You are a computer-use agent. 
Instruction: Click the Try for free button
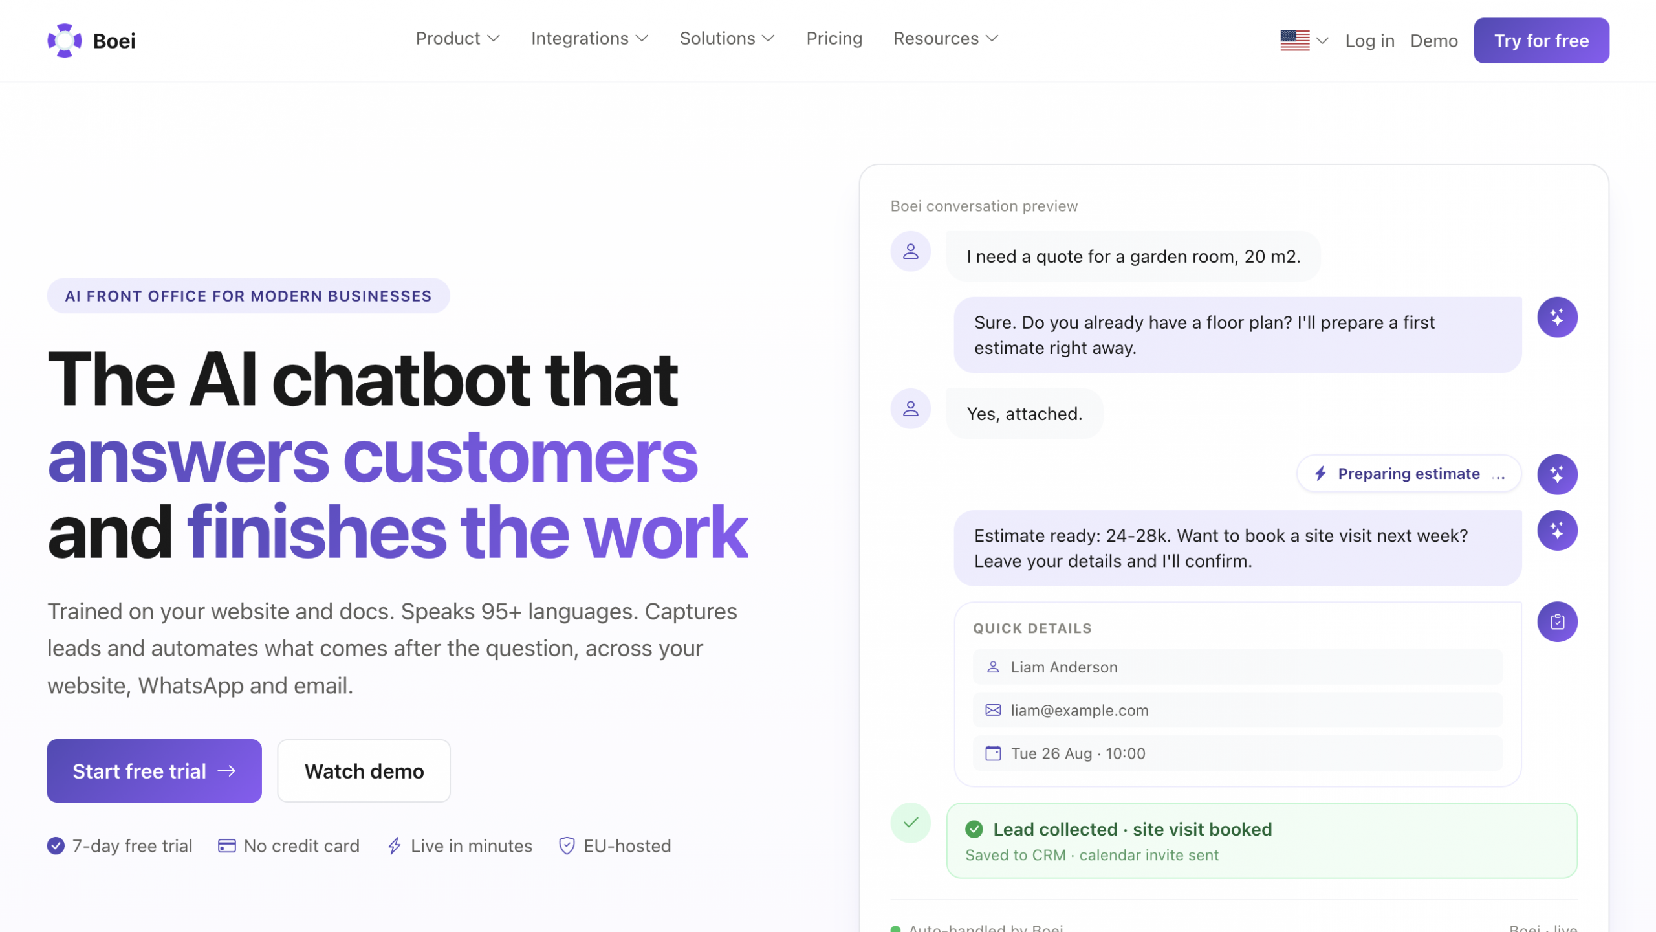(1541, 41)
